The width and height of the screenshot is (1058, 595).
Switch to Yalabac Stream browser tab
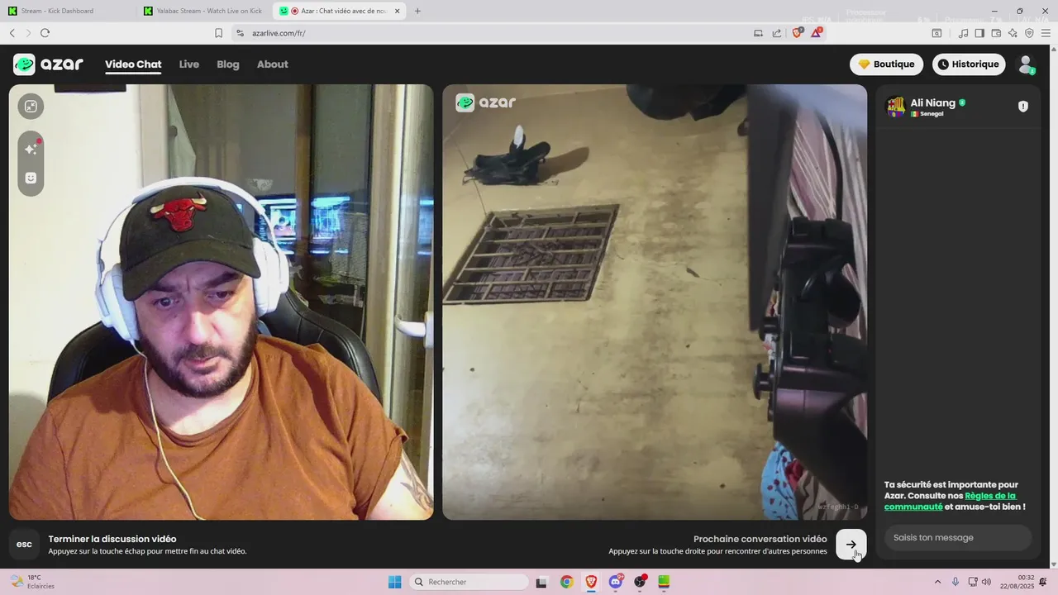(x=203, y=11)
